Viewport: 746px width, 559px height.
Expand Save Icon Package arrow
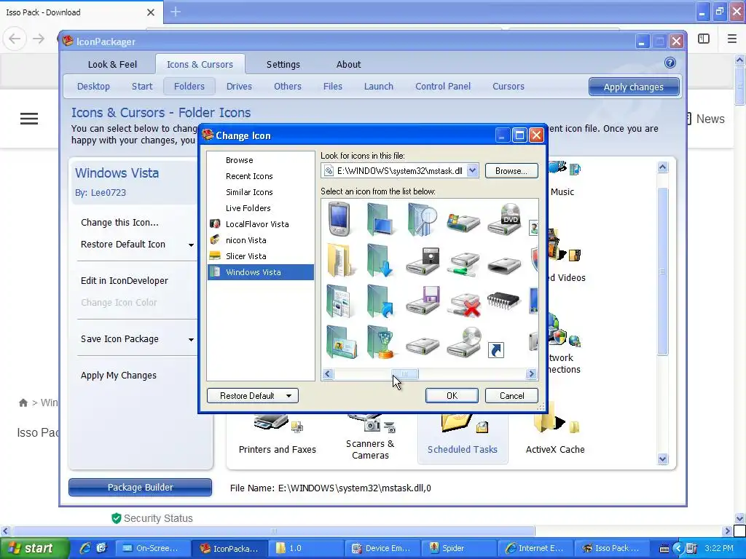(x=191, y=339)
